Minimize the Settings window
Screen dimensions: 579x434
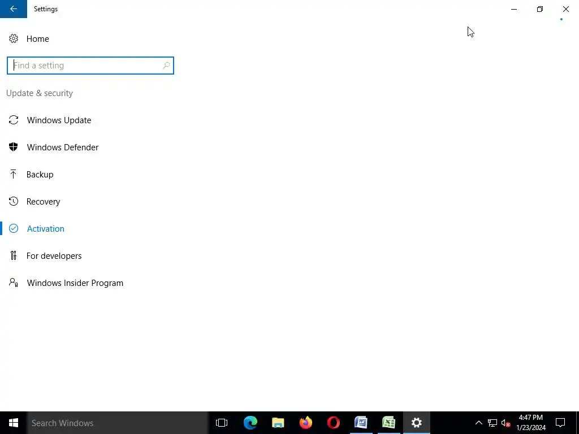[513, 9]
